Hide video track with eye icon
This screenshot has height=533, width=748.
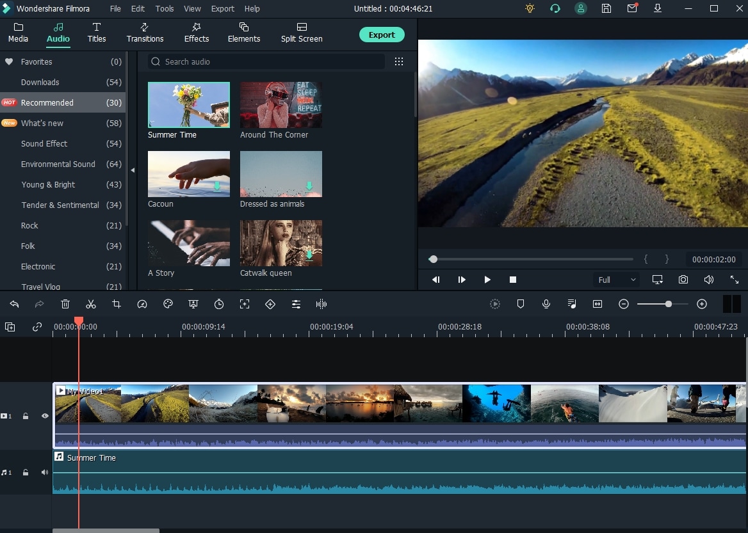click(45, 416)
